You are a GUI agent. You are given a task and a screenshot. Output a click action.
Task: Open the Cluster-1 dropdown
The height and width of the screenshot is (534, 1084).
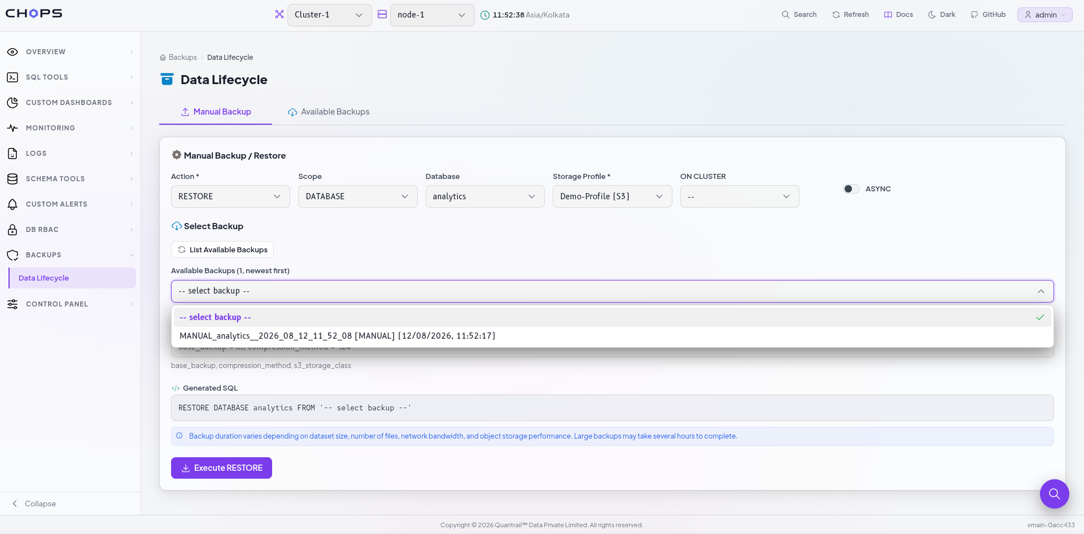[330, 15]
